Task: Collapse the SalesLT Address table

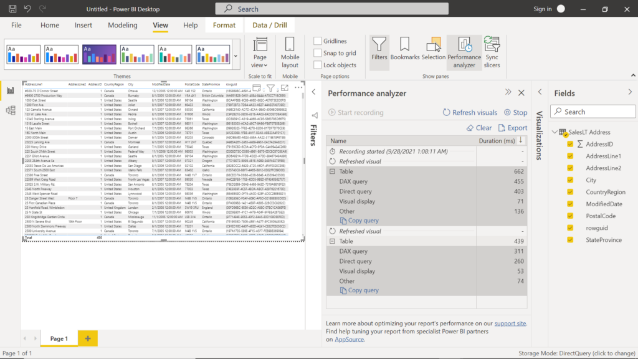Action: pyautogui.click(x=555, y=132)
